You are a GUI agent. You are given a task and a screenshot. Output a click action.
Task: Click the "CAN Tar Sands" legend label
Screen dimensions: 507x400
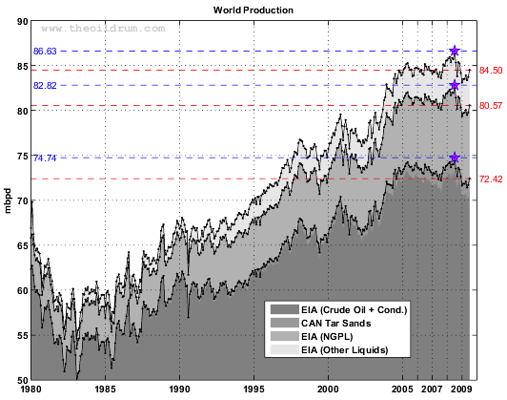pos(336,324)
